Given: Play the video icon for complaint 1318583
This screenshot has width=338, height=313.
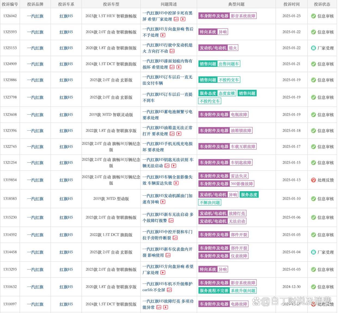Looking at the screenshot, I should point(163,202).
